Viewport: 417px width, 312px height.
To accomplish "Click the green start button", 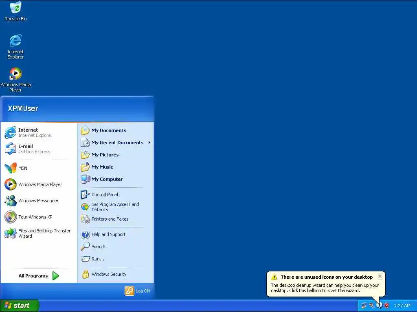I will [x=19, y=305].
